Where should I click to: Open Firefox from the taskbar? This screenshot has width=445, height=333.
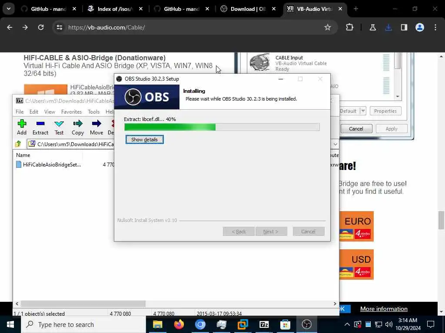(x=179, y=324)
